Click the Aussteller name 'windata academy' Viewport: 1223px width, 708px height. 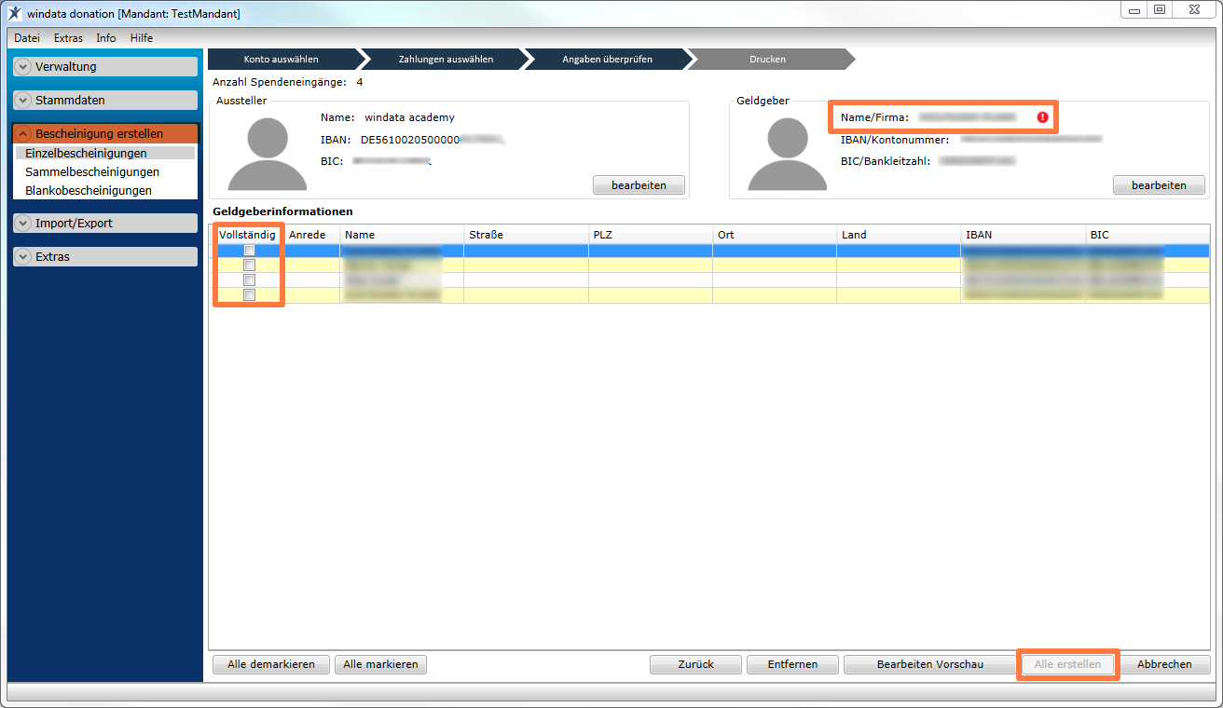pyautogui.click(x=409, y=117)
